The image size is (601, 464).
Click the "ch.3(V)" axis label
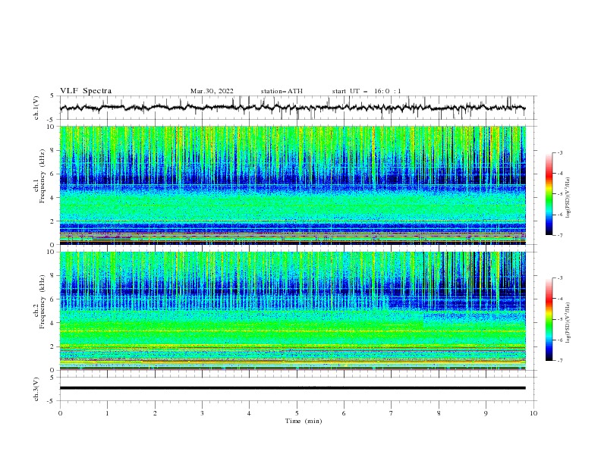tap(36, 389)
